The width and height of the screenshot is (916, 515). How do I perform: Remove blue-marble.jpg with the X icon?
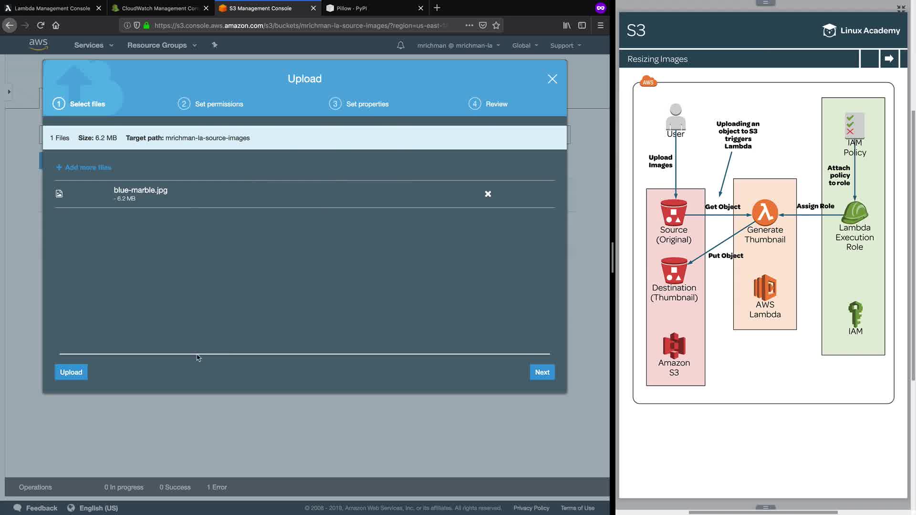point(488,194)
